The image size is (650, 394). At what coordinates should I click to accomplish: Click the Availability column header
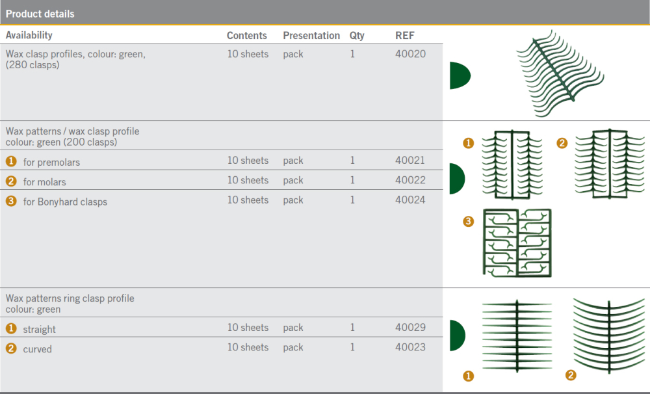tap(29, 35)
